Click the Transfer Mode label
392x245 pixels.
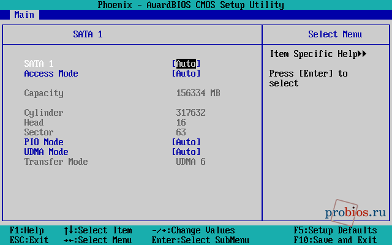tap(56, 162)
